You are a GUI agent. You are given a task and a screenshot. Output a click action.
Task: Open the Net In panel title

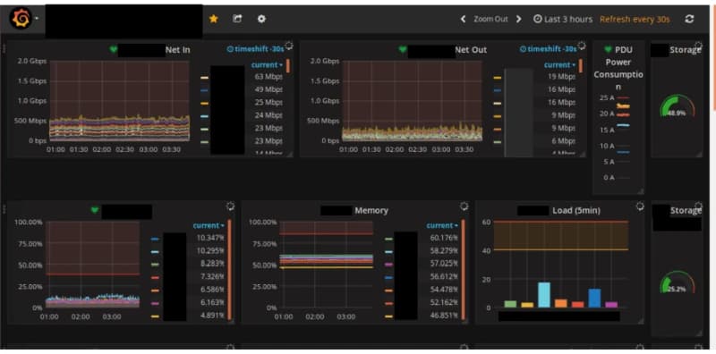tap(177, 50)
